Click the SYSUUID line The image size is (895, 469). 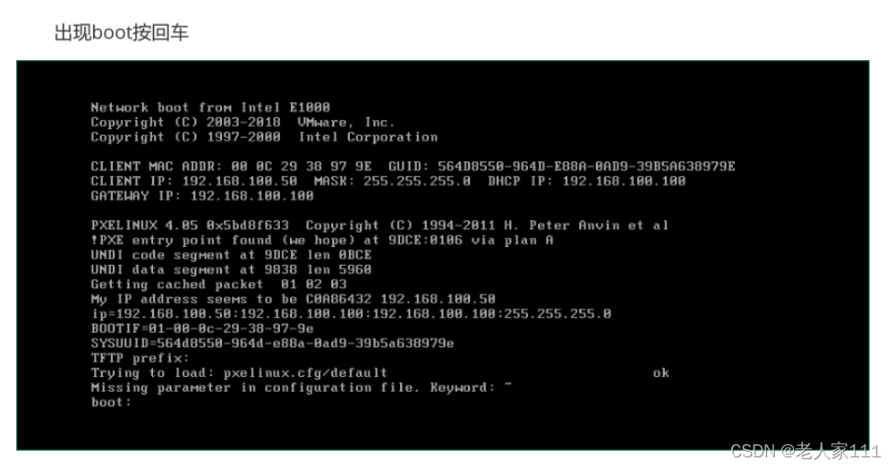(272, 344)
